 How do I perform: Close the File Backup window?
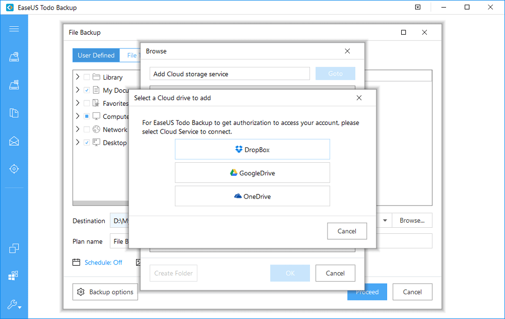point(424,32)
